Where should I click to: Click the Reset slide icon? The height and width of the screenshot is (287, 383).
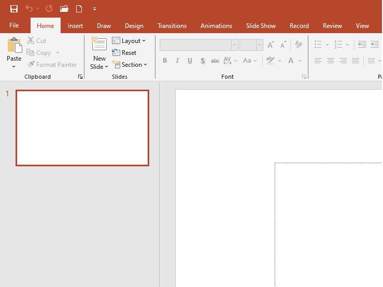124,53
